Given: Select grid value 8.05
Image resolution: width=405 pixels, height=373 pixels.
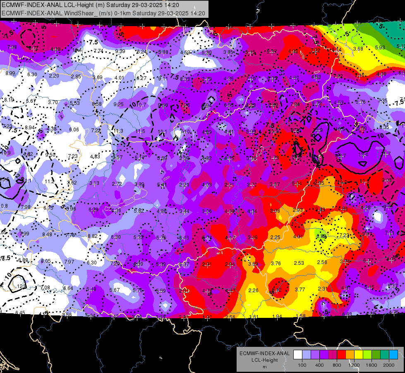Looking at the screenshot, I should [x=46, y=261].
